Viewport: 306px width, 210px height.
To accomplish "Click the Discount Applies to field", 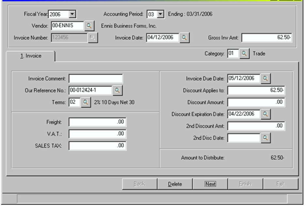I will click(256, 91).
